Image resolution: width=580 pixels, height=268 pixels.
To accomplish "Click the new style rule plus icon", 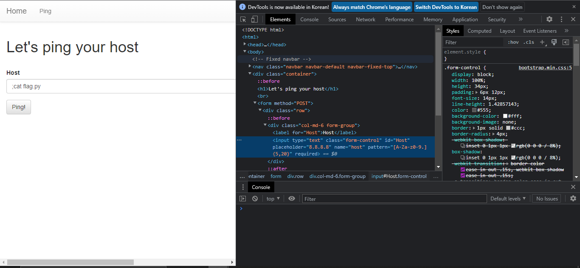I will [542, 42].
